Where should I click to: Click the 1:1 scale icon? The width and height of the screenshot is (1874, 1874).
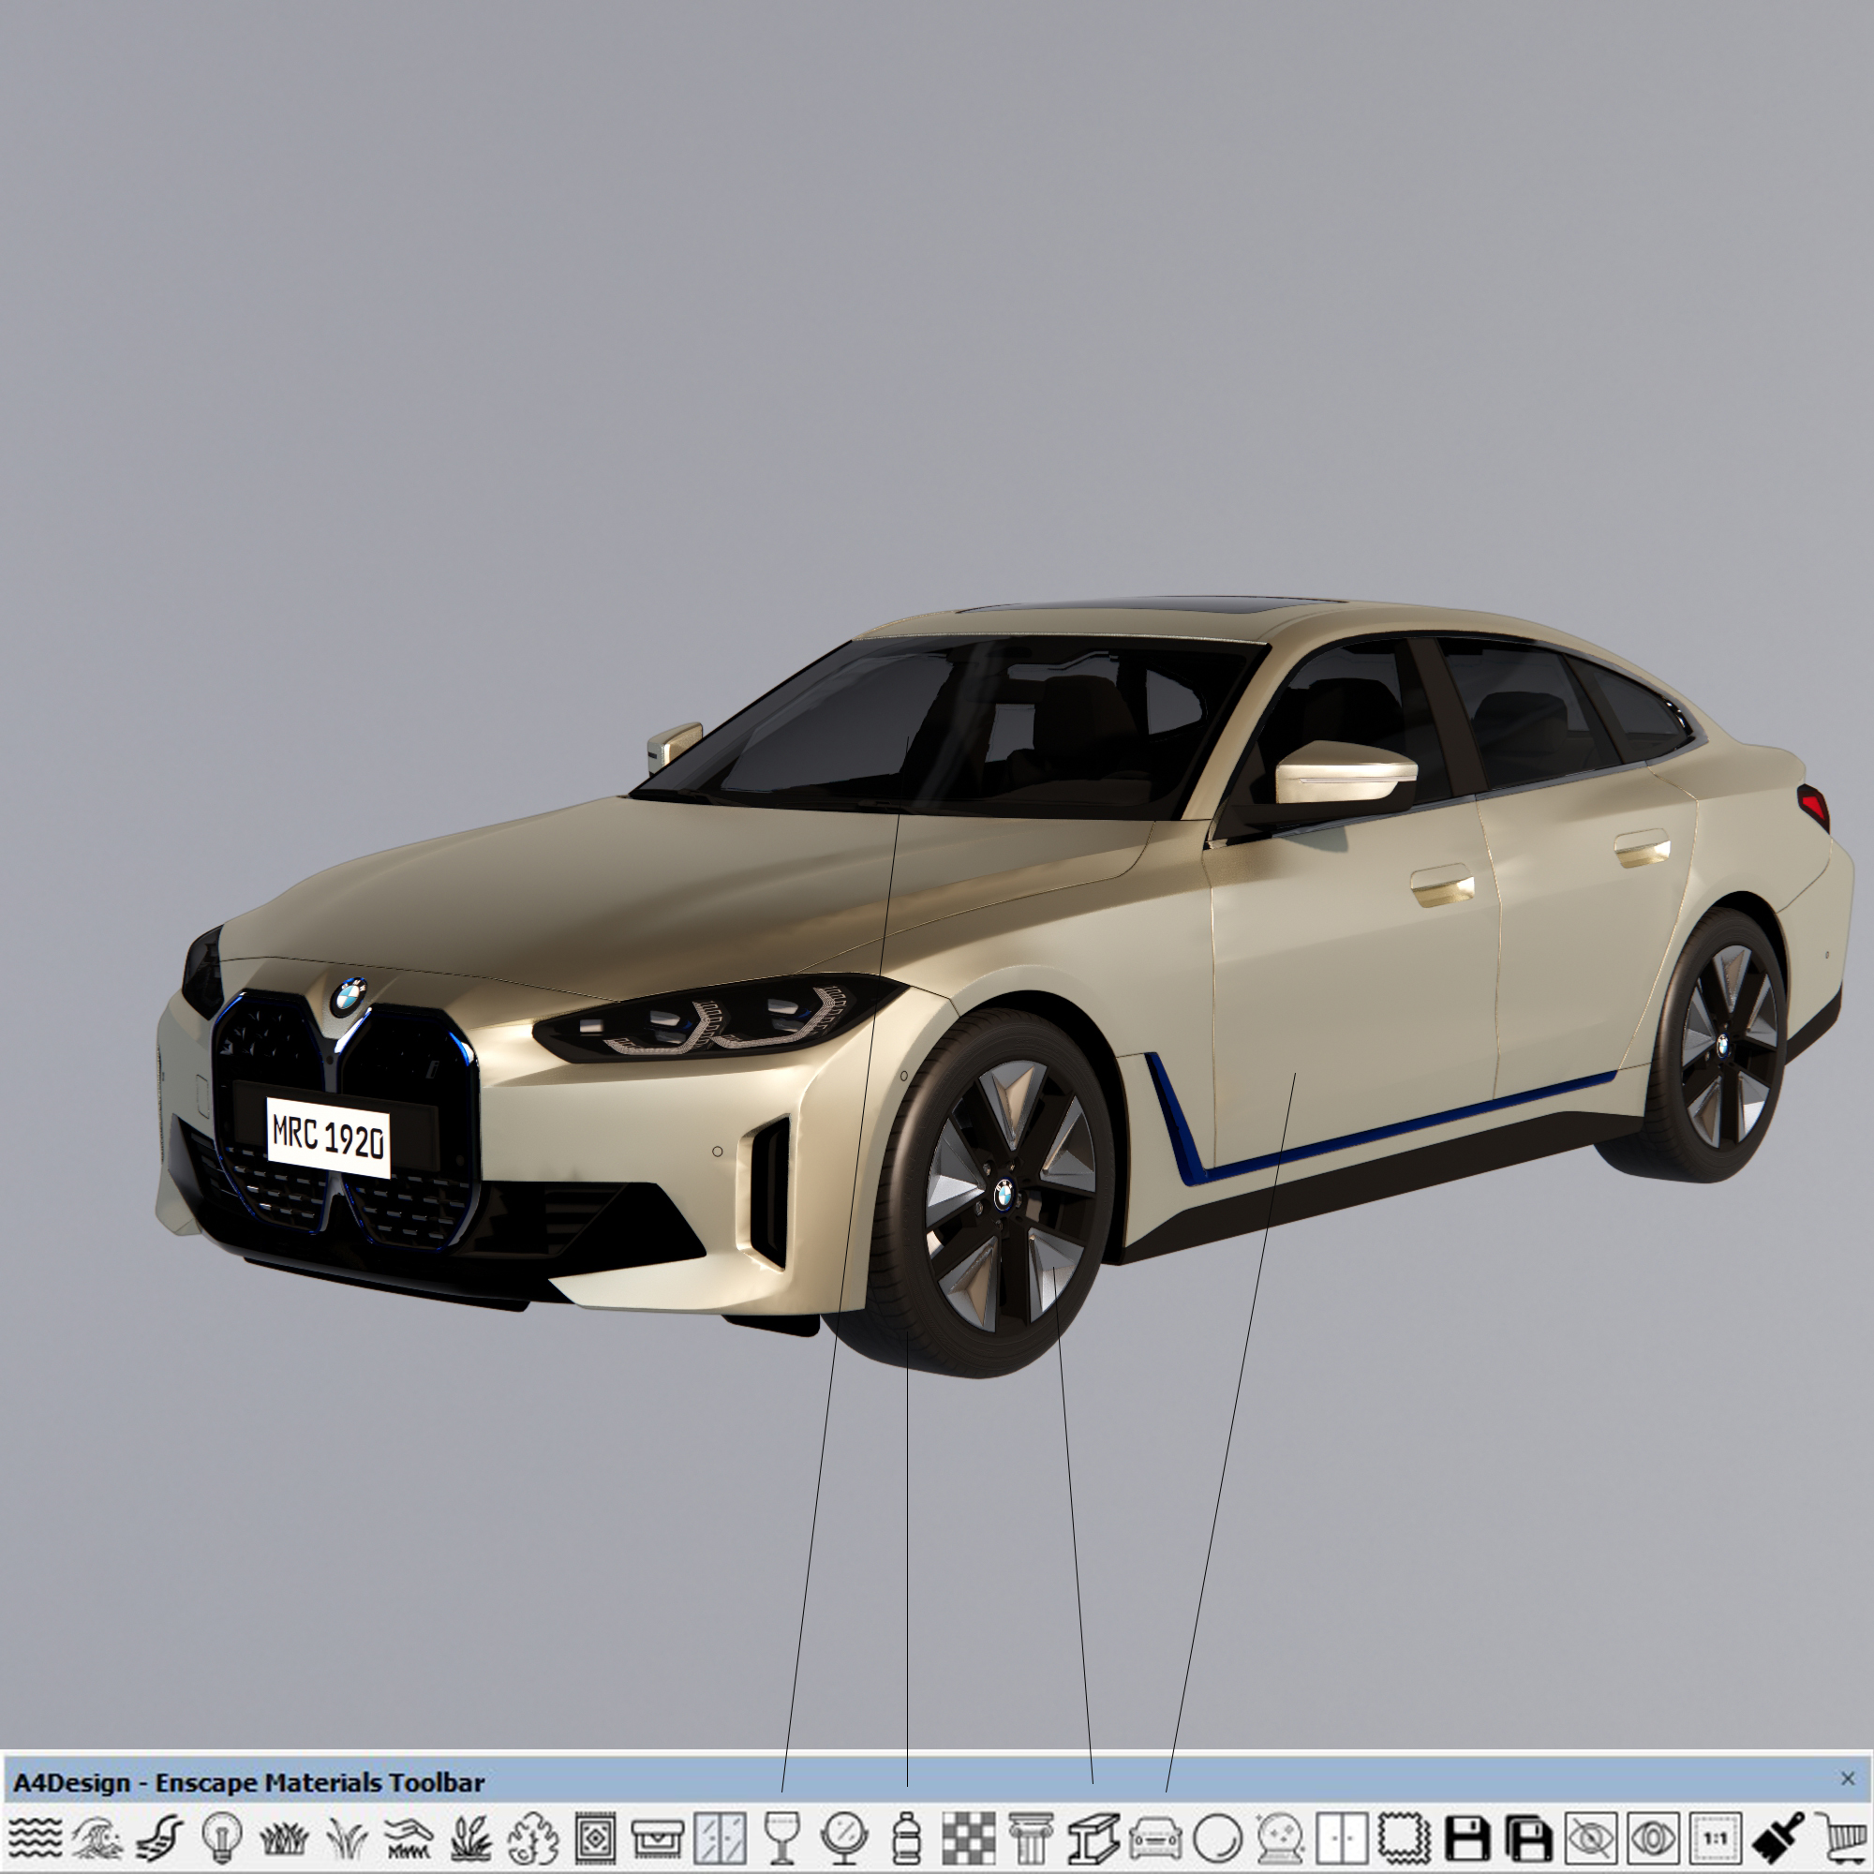coord(1715,1837)
